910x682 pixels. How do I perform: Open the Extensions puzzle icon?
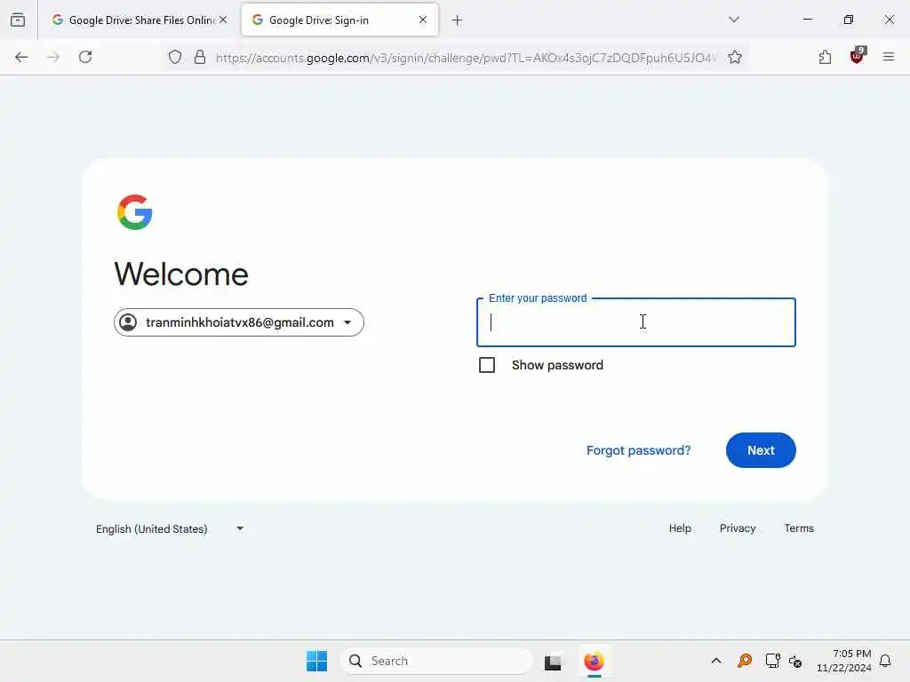pyautogui.click(x=825, y=57)
